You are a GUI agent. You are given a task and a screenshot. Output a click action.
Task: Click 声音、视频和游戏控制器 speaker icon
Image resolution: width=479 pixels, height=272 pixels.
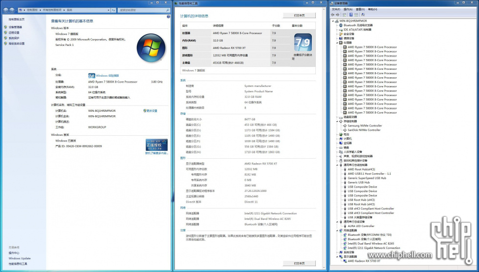pos(341,156)
